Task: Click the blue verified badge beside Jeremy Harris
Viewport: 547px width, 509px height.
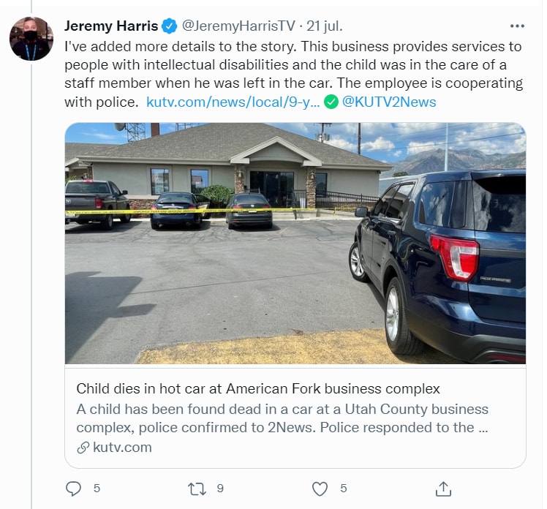Action: click(x=170, y=26)
